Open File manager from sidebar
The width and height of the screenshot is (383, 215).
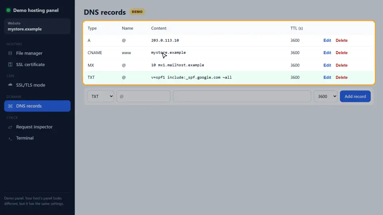pyautogui.click(x=38, y=53)
